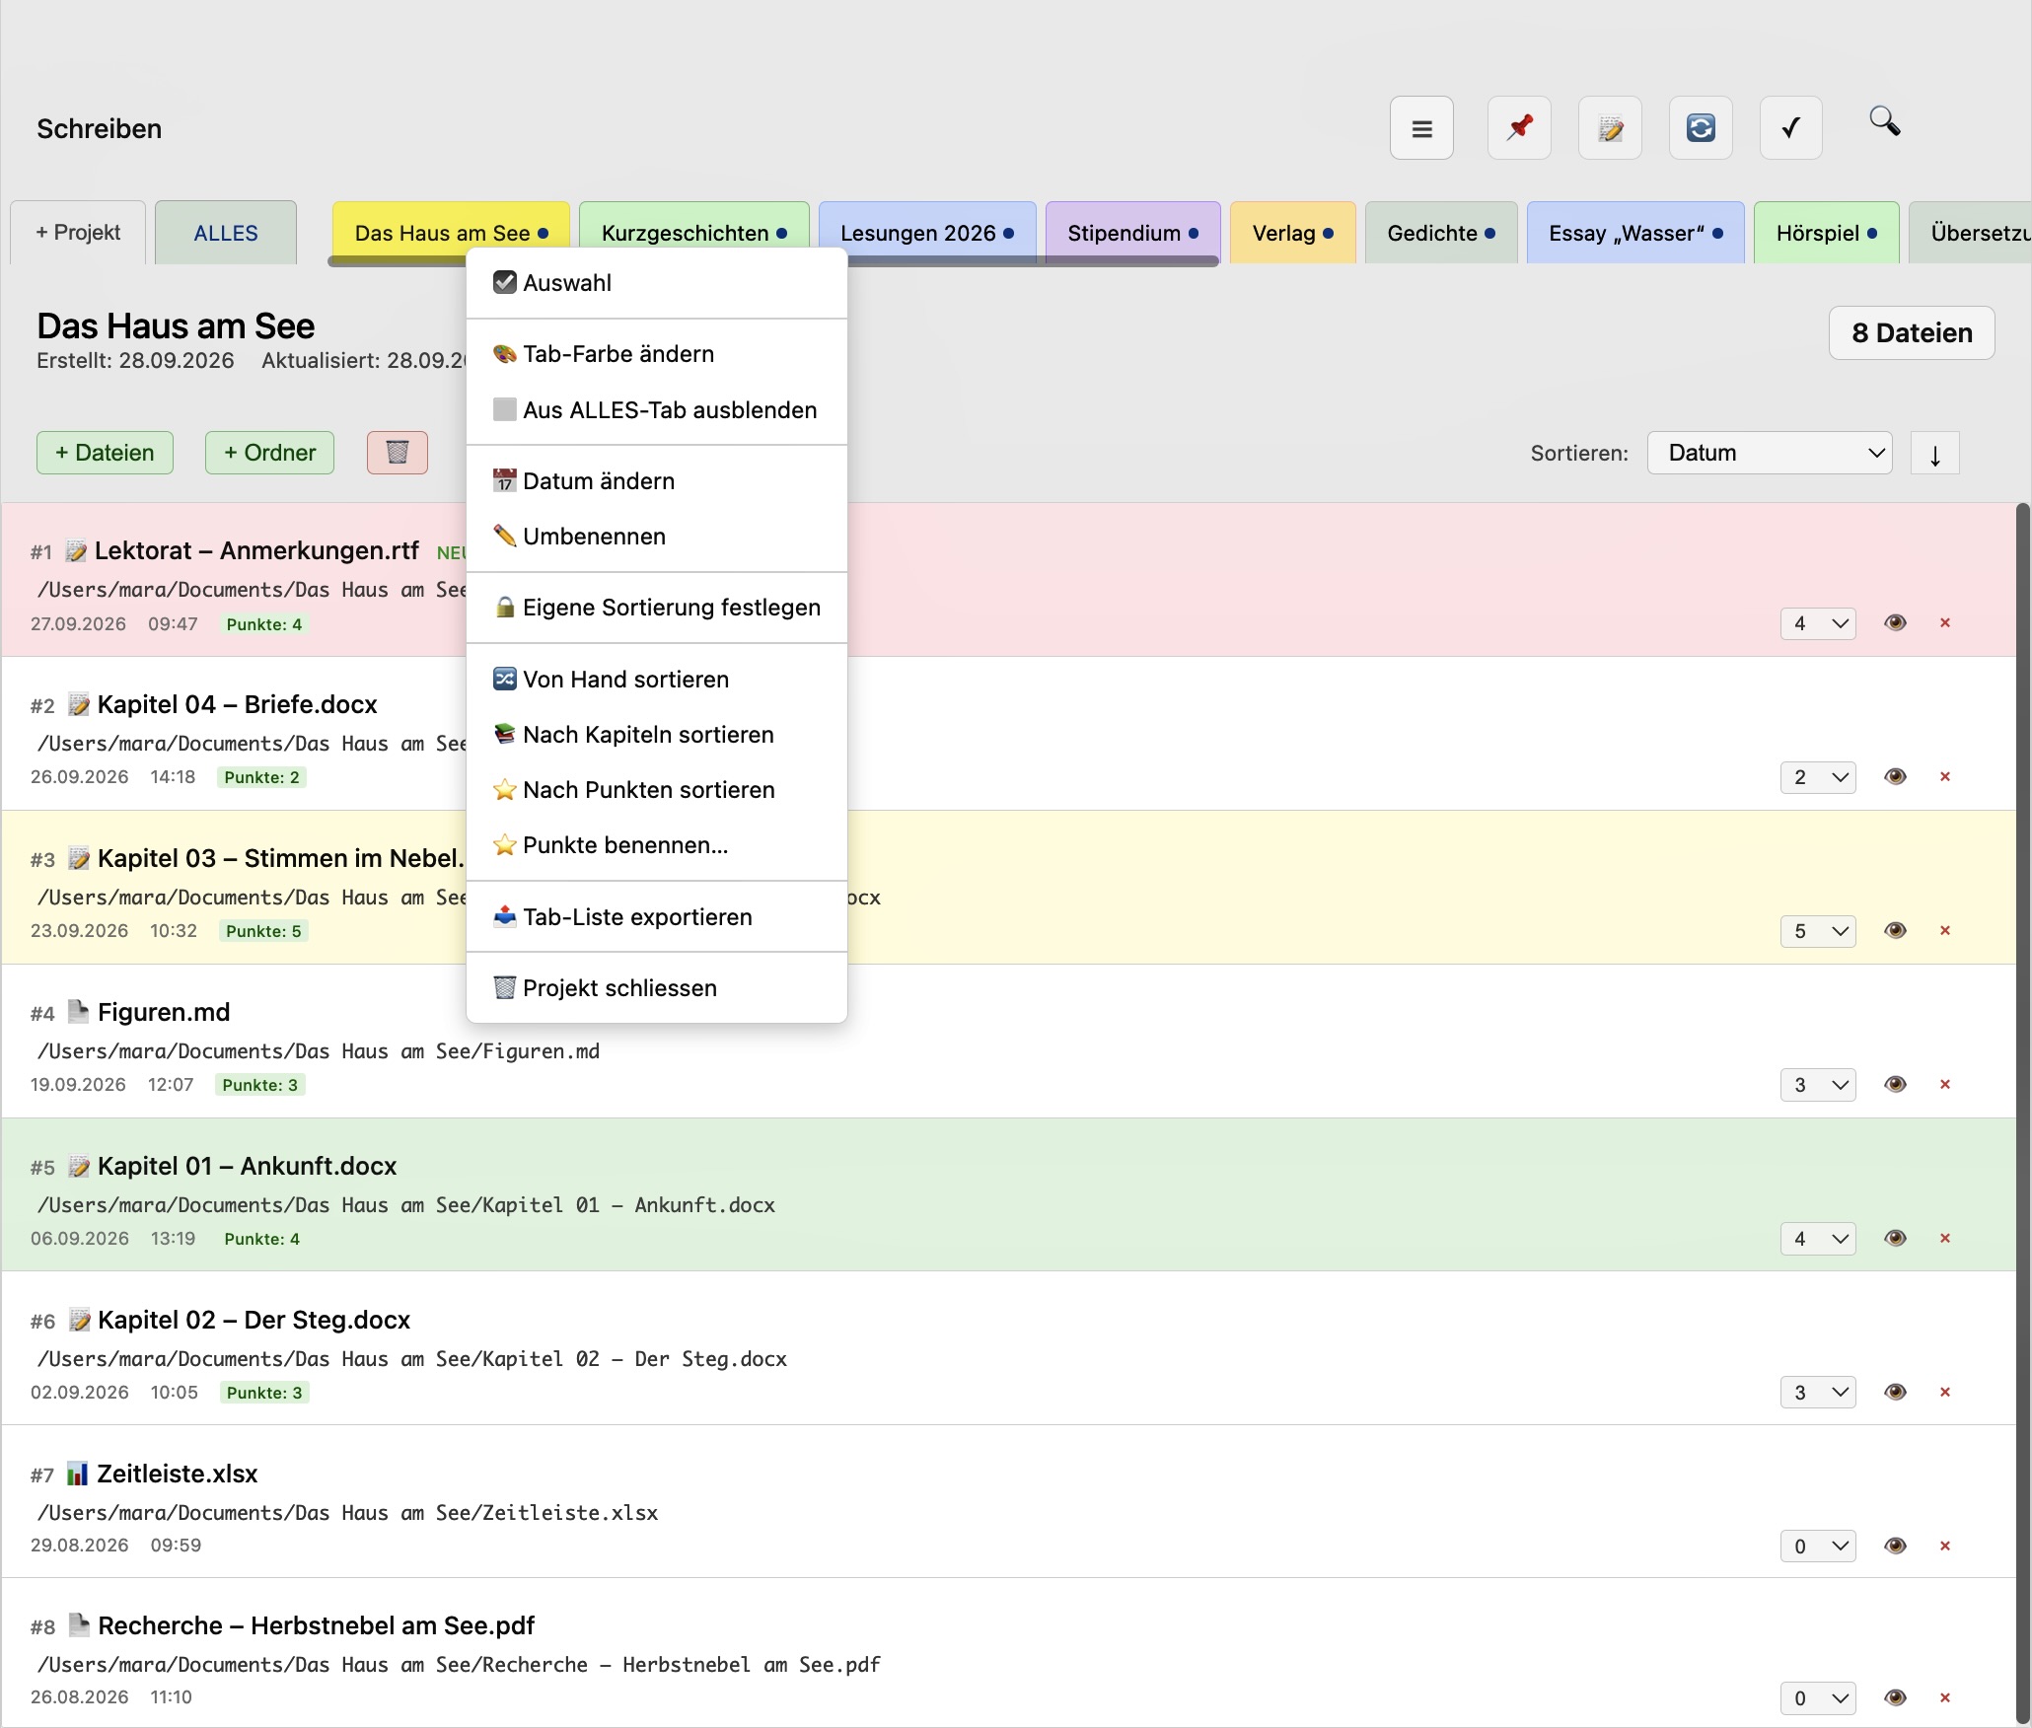
Task: Click the document icon of Figuren.md
Action: click(x=79, y=1011)
